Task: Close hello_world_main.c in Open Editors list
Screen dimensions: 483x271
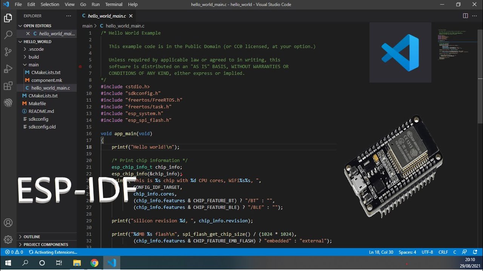Action: point(28,33)
